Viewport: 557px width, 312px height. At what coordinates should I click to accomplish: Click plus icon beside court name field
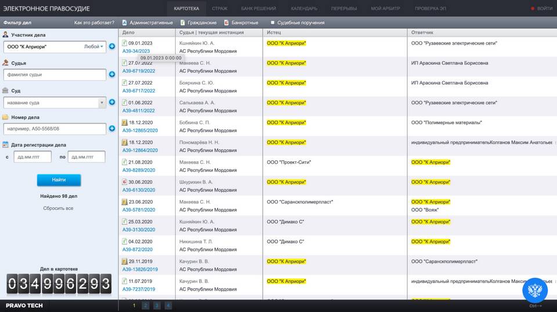pos(111,103)
